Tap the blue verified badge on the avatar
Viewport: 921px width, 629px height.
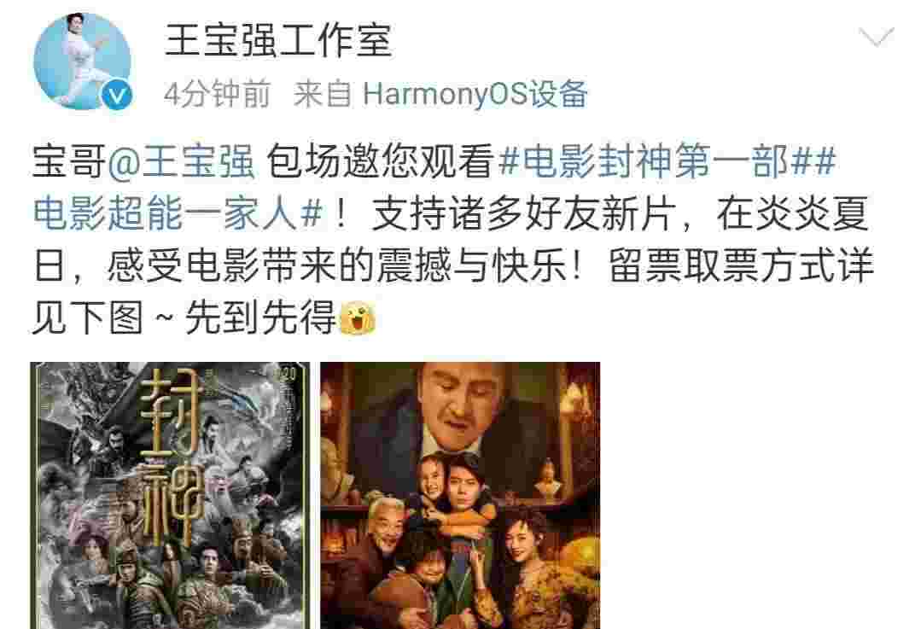point(117,95)
